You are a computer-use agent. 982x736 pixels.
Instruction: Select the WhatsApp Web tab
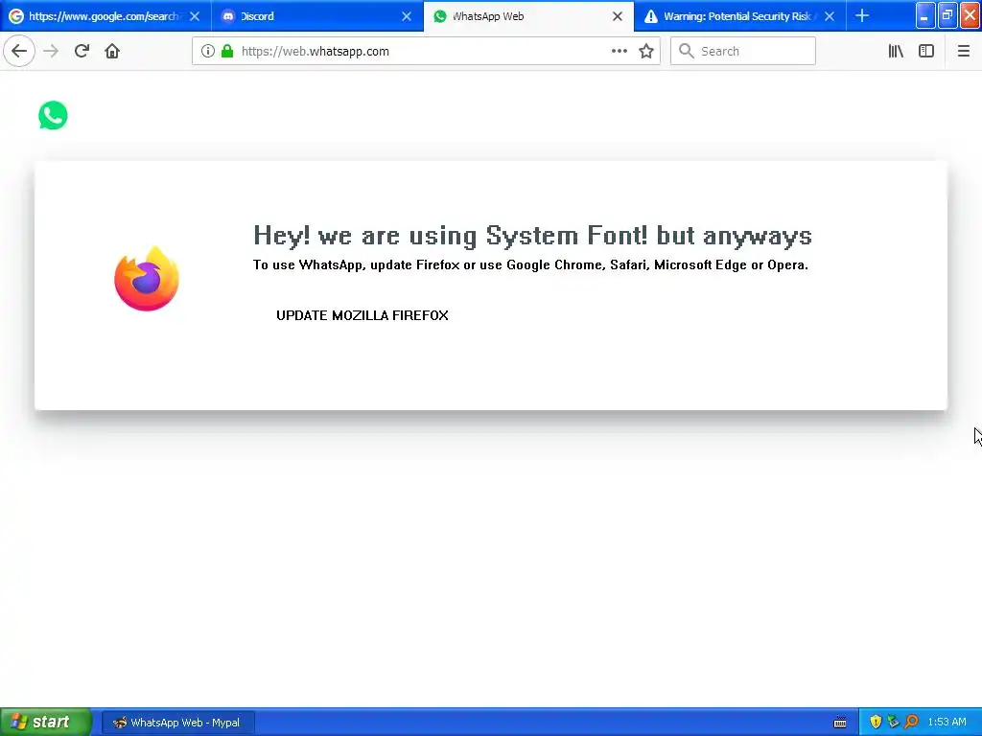tap(528, 16)
